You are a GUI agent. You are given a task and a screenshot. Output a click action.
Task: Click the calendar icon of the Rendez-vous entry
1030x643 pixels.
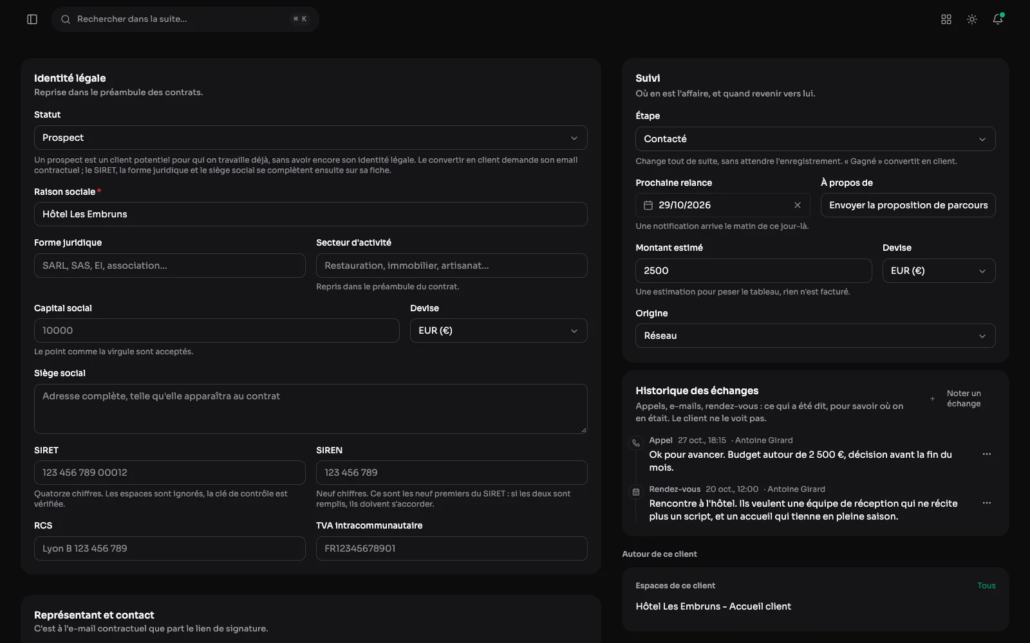(x=636, y=492)
